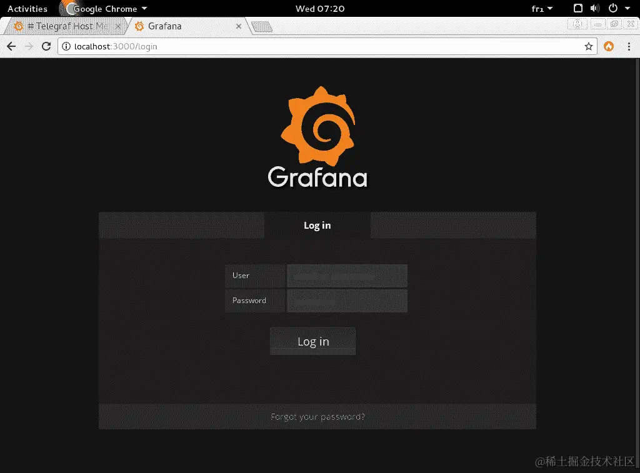Open the Google Chrome app menu

click(104, 9)
